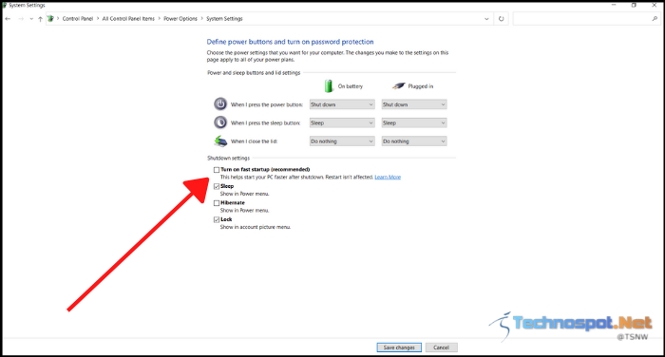665x357 pixels.
Task: Click Save changes button
Action: click(x=399, y=348)
